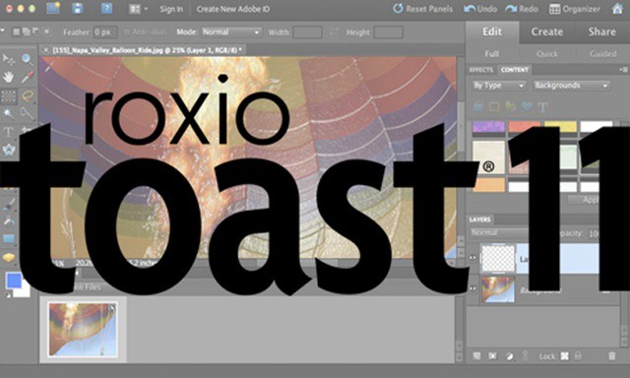Image resolution: width=630 pixels, height=378 pixels.
Task: Toggle the lock all padlock icon
Action: (578, 356)
